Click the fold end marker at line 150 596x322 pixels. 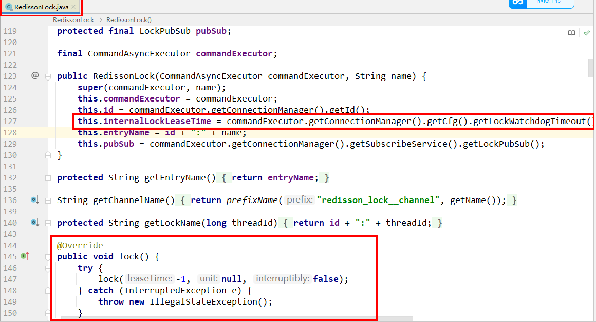pos(48,313)
